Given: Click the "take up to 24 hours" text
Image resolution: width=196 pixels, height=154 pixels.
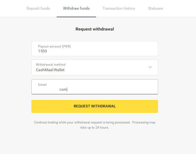Looking at the screenshot, I should 95,128.
